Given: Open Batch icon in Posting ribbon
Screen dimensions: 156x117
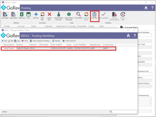Looking at the screenshot, I should [13, 14].
